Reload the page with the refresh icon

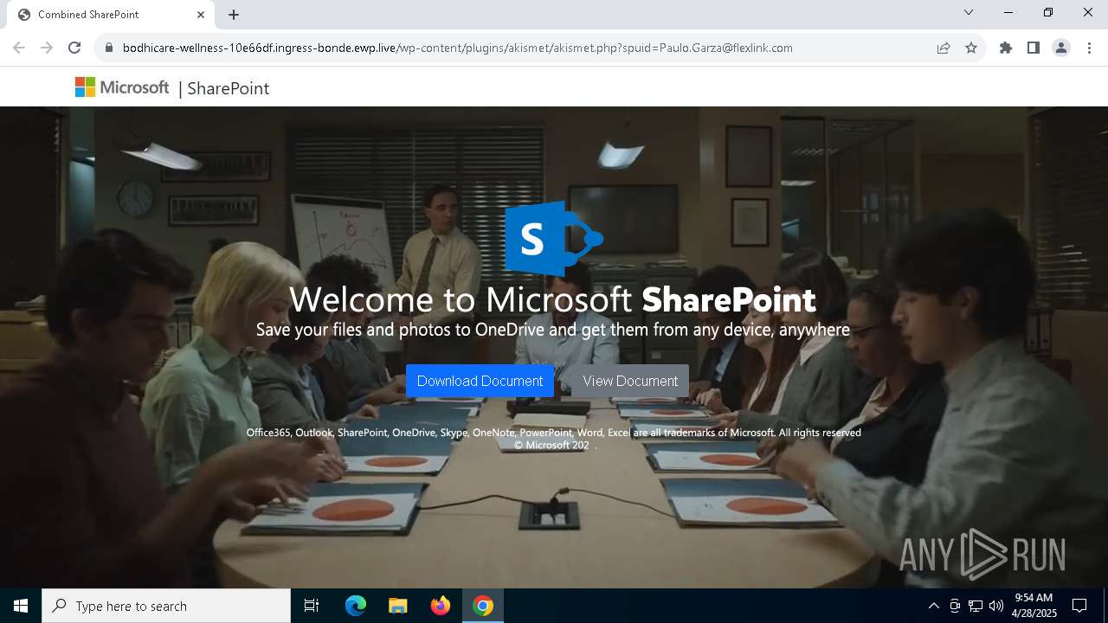[74, 48]
